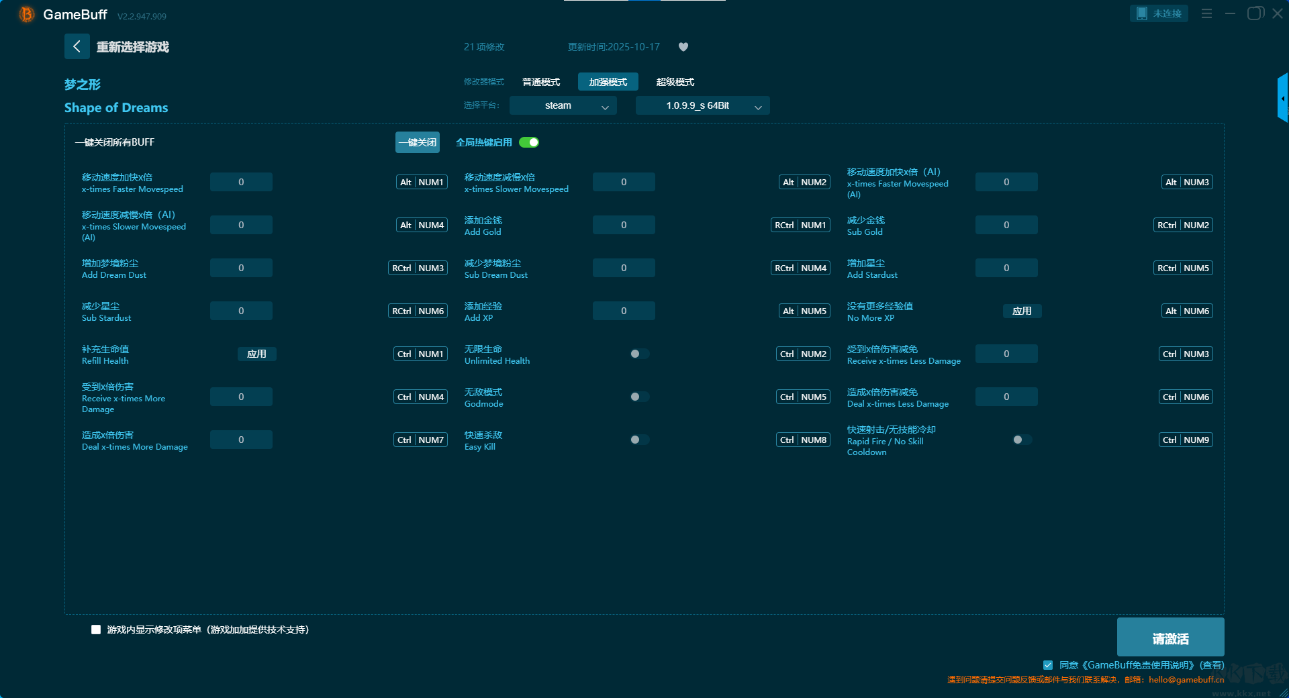
Task: Click the version V2.2.947.909 text
Action: (x=142, y=16)
